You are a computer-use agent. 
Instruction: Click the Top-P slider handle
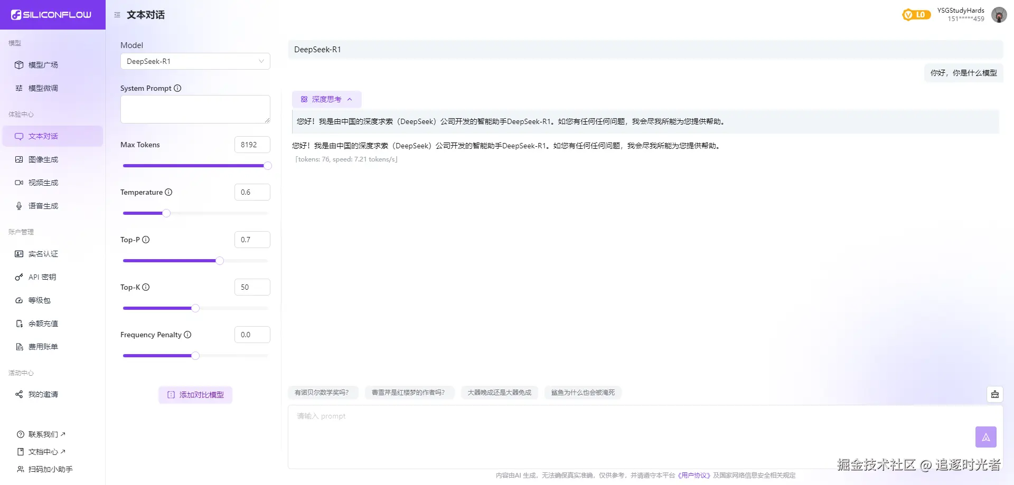(220, 261)
